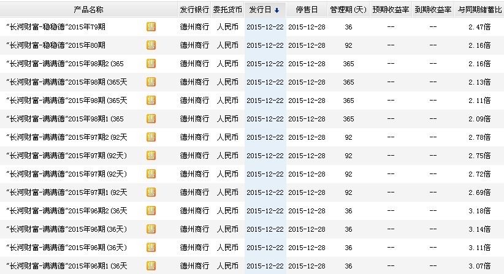Image resolution: width=504 pixels, height=274 pixels.
Task: Select 德州商行 in the 稳稳德 79期 row
Action: pyautogui.click(x=194, y=27)
